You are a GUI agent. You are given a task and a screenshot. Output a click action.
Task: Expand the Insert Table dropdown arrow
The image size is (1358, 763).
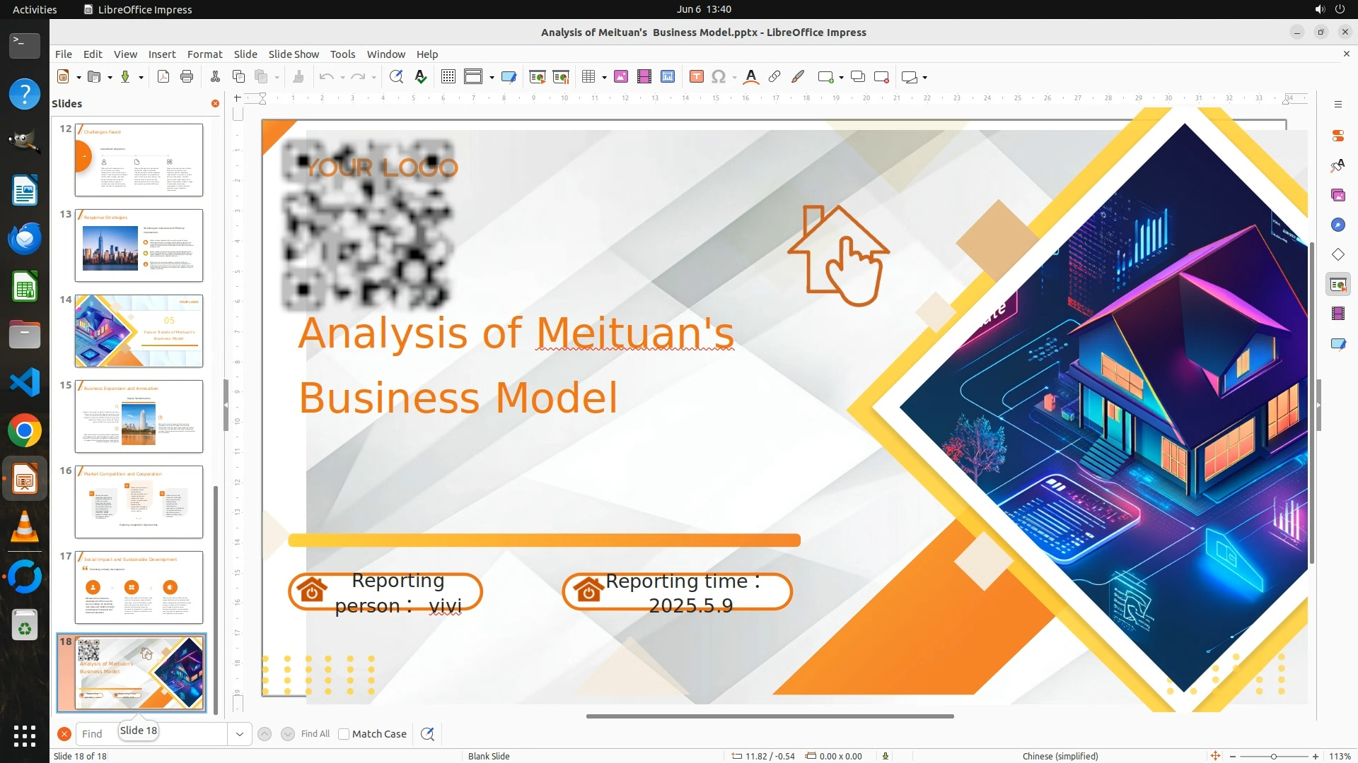[605, 78]
